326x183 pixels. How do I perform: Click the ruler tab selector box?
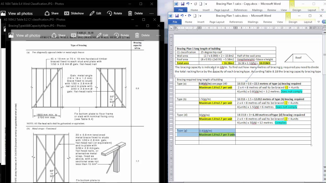pos(171,28)
